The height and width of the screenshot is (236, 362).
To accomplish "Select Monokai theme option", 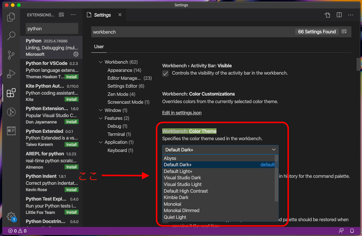I will [219, 204].
